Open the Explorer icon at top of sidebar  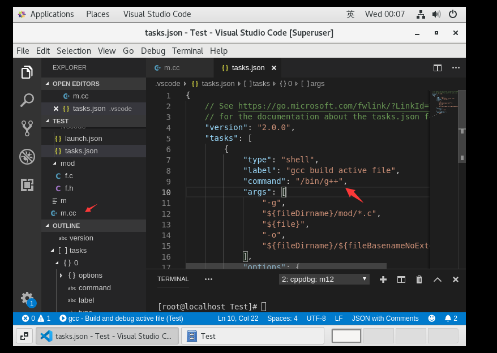tap(27, 72)
